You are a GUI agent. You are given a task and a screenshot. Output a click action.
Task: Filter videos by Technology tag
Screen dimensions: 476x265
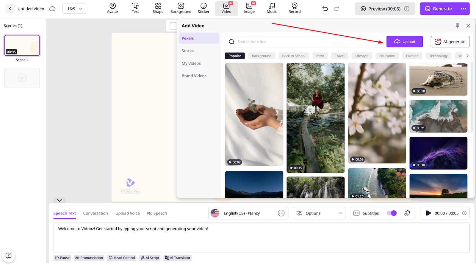click(x=438, y=56)
